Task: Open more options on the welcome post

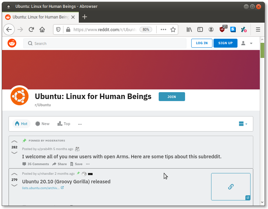Action: coord(88,164)
